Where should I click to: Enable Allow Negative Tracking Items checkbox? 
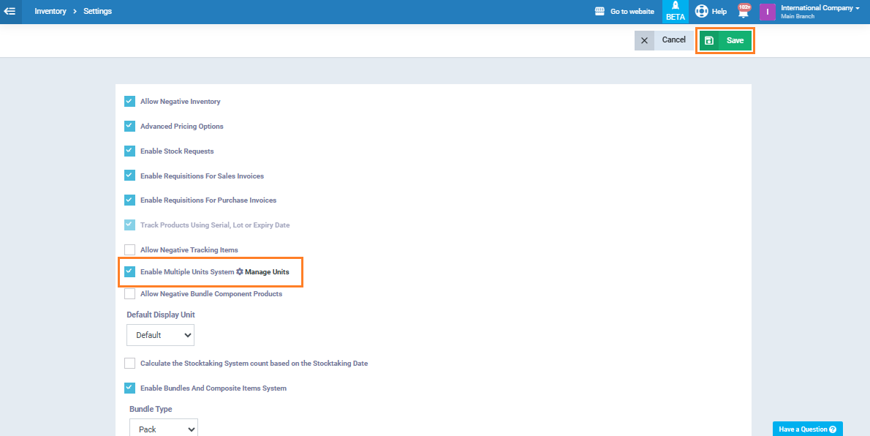[129, 250]
